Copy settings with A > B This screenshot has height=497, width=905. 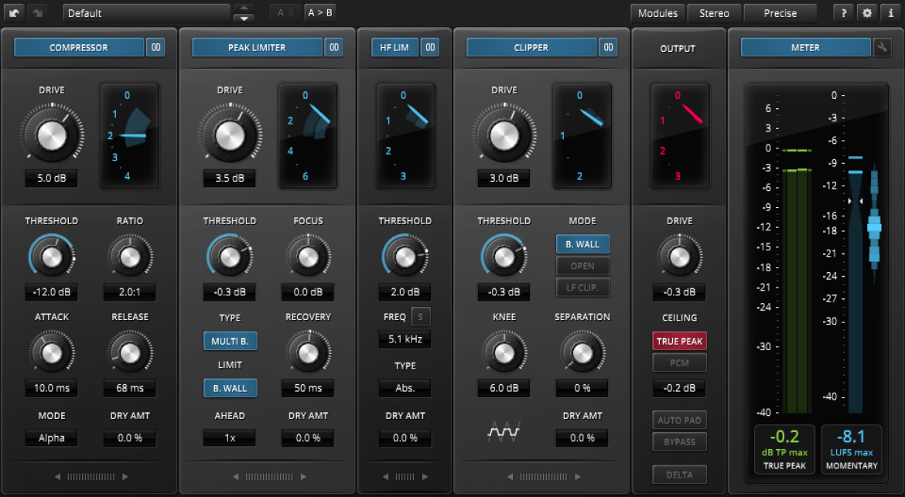[320, 12]
